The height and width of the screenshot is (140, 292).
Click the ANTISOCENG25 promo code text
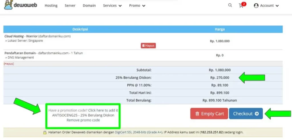coord(65,115)
